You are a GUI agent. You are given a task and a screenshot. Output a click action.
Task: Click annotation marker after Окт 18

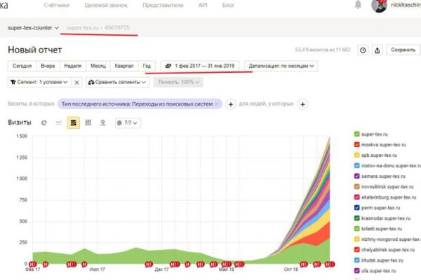point(304,264)
